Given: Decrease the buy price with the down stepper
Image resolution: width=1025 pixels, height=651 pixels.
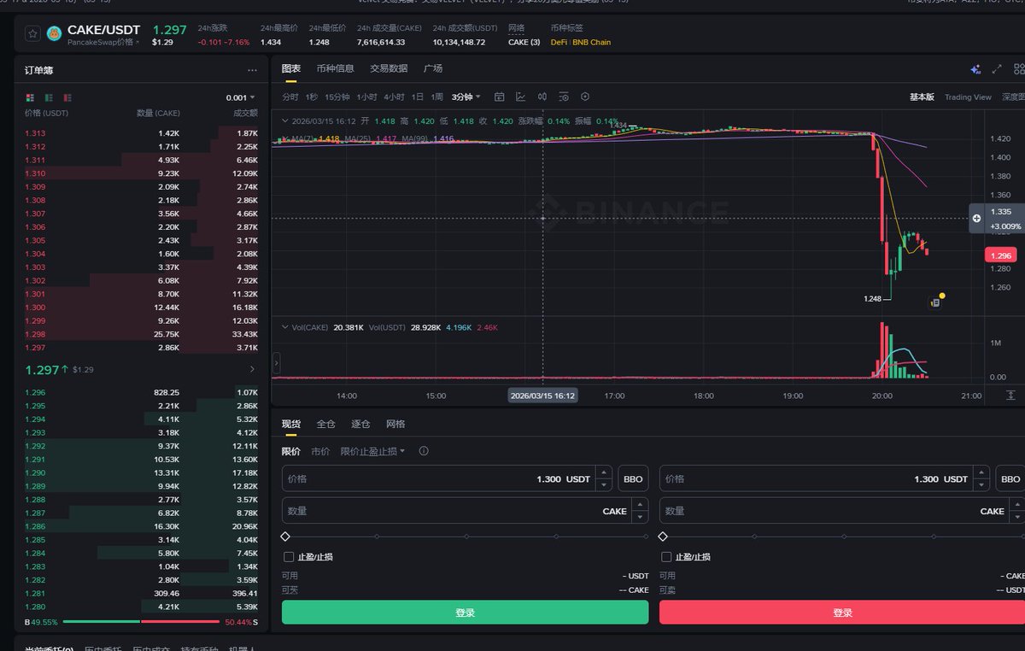Looking at the screenshot, I should [604, 484].
